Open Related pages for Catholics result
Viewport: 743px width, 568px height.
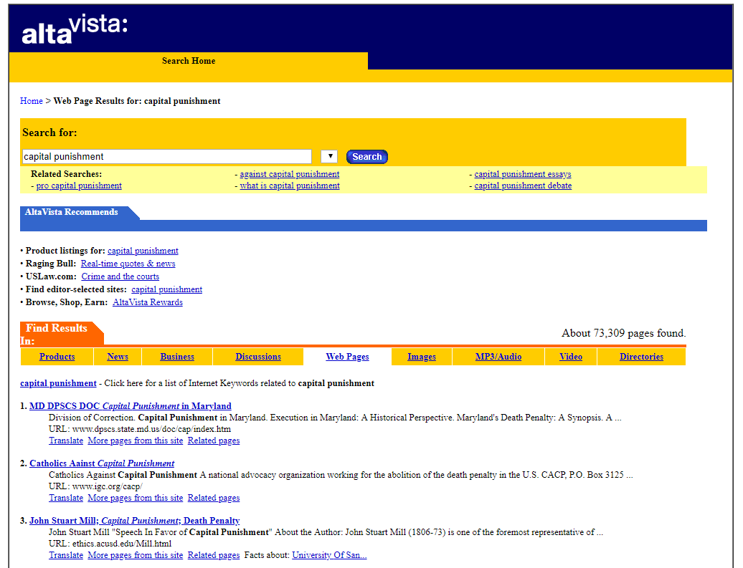(x=214, y=498)
